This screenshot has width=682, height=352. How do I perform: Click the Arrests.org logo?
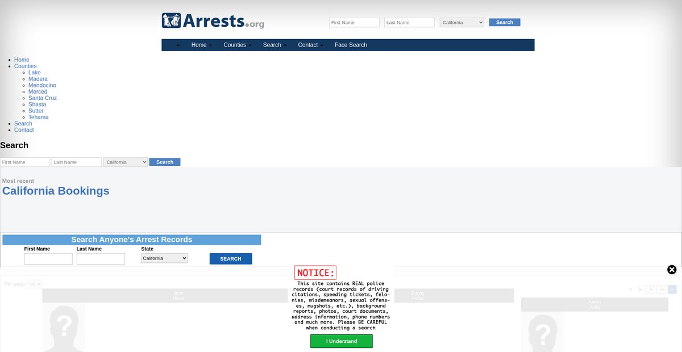point(213,21)
